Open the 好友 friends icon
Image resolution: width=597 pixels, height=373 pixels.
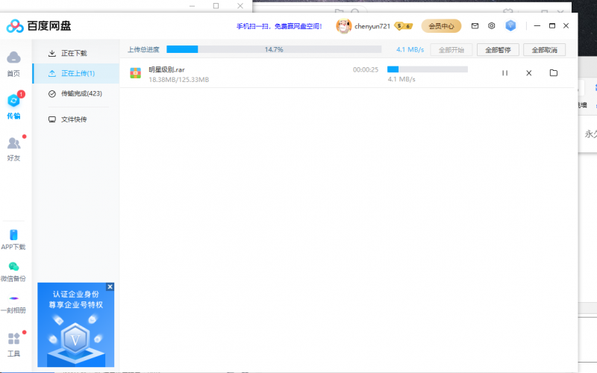[13, 143]
